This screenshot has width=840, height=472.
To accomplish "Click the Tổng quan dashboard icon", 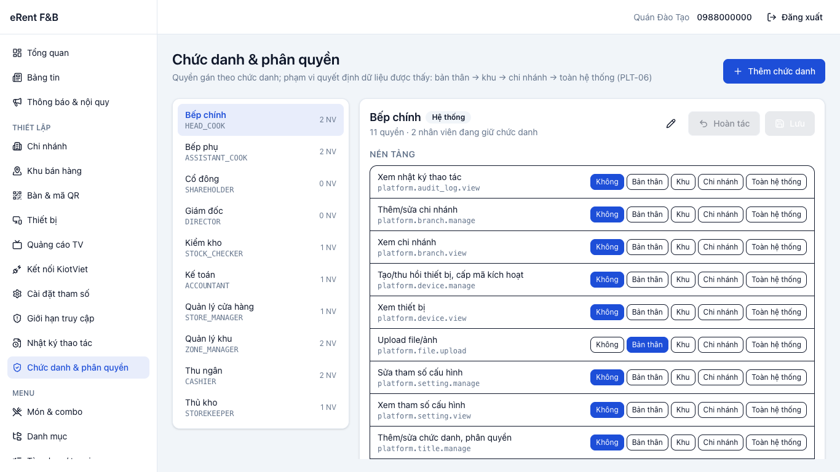I will (17, 53).
